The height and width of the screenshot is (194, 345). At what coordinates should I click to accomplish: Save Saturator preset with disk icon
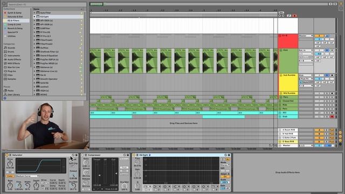coord(77,155)
